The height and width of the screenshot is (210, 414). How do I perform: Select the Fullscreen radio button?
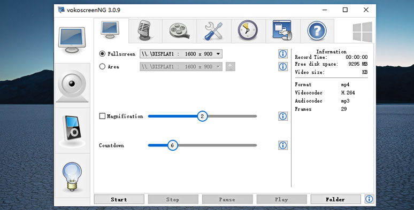(102, 54)
